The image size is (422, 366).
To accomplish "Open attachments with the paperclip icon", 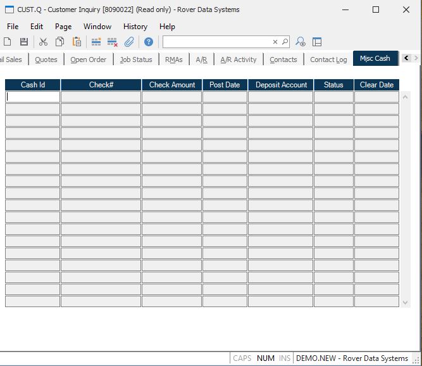I will [129, 42].
